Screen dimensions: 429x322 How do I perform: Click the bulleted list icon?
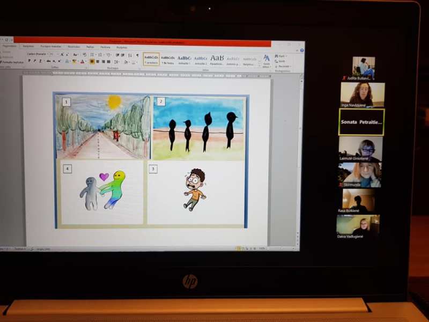coord(93,55)
